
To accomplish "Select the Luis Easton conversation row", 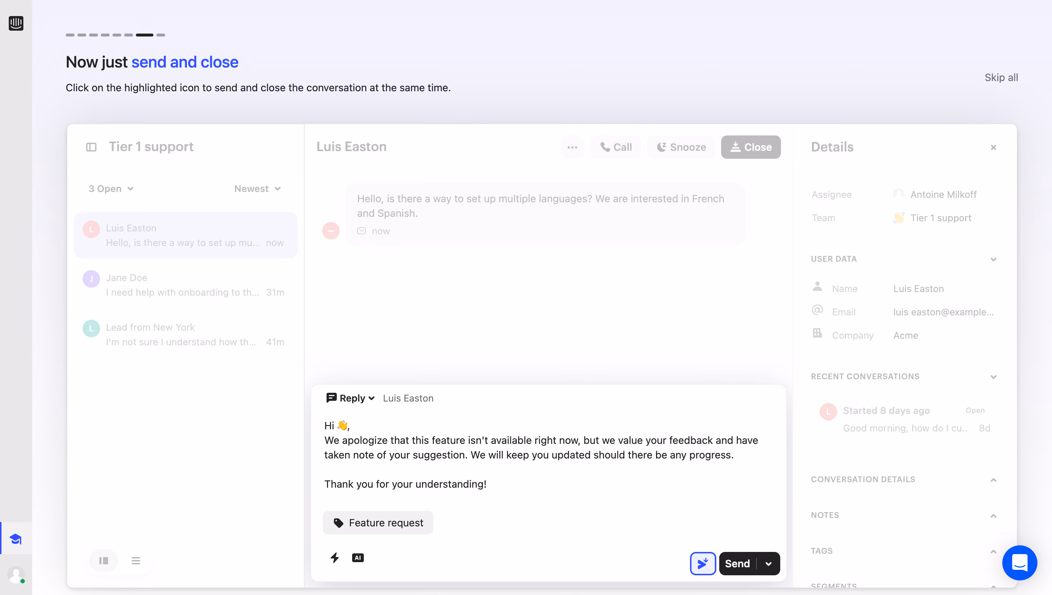I will (x=186, y=235).
